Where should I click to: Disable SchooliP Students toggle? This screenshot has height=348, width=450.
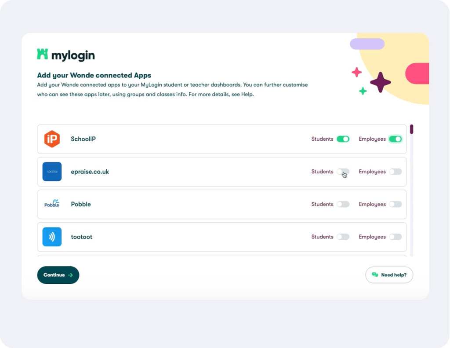pos(343,139)
